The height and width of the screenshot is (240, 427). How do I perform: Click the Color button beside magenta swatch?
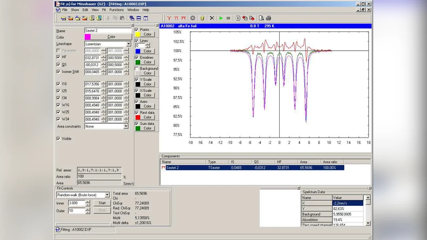(x=112, y=37)
